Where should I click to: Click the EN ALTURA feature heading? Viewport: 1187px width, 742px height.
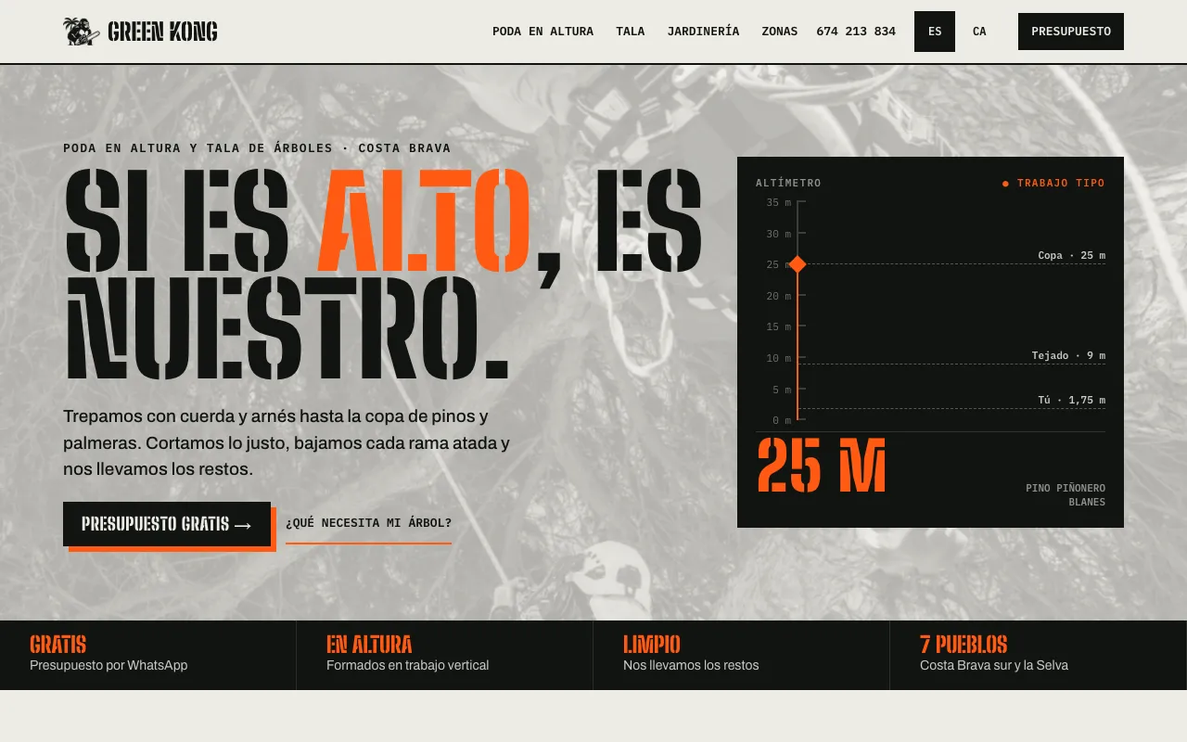click(369, 644)
